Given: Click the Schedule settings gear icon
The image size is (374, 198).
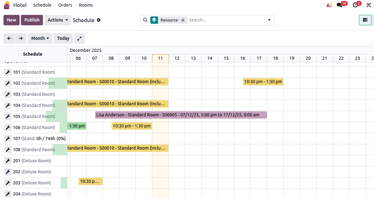Looking at the screenshot, I should pos(99,20).
